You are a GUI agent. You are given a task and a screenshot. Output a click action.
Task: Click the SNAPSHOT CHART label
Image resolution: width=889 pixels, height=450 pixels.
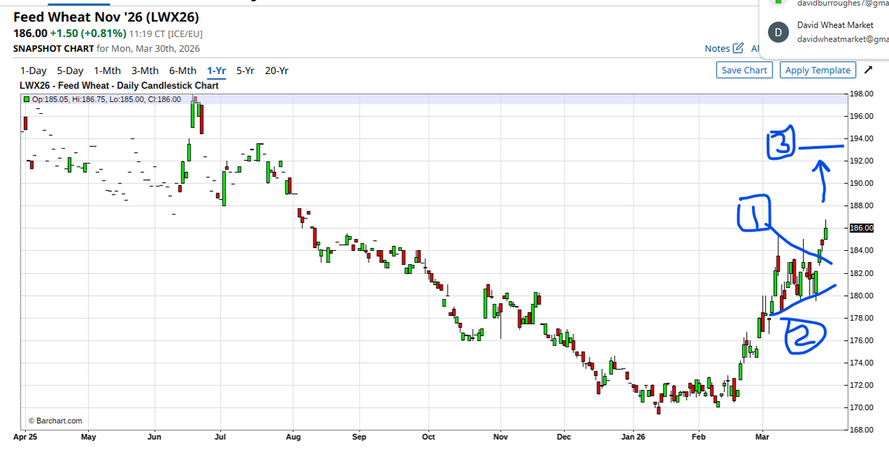click(x=53, y=48)
